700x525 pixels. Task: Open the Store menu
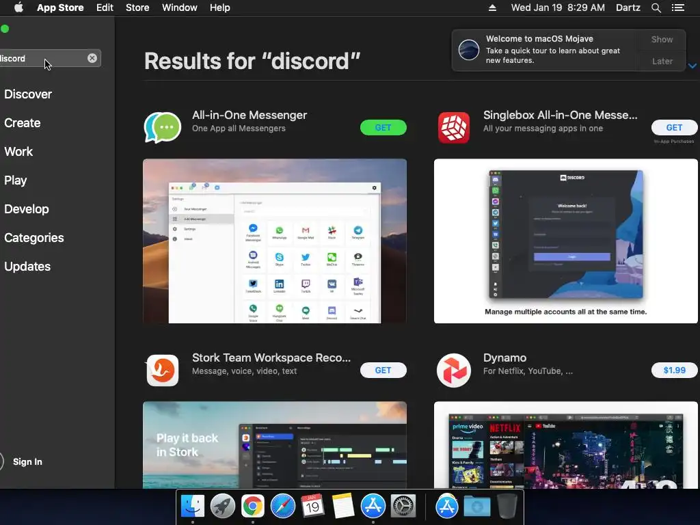pyautogui.click(x=137, y=8)
